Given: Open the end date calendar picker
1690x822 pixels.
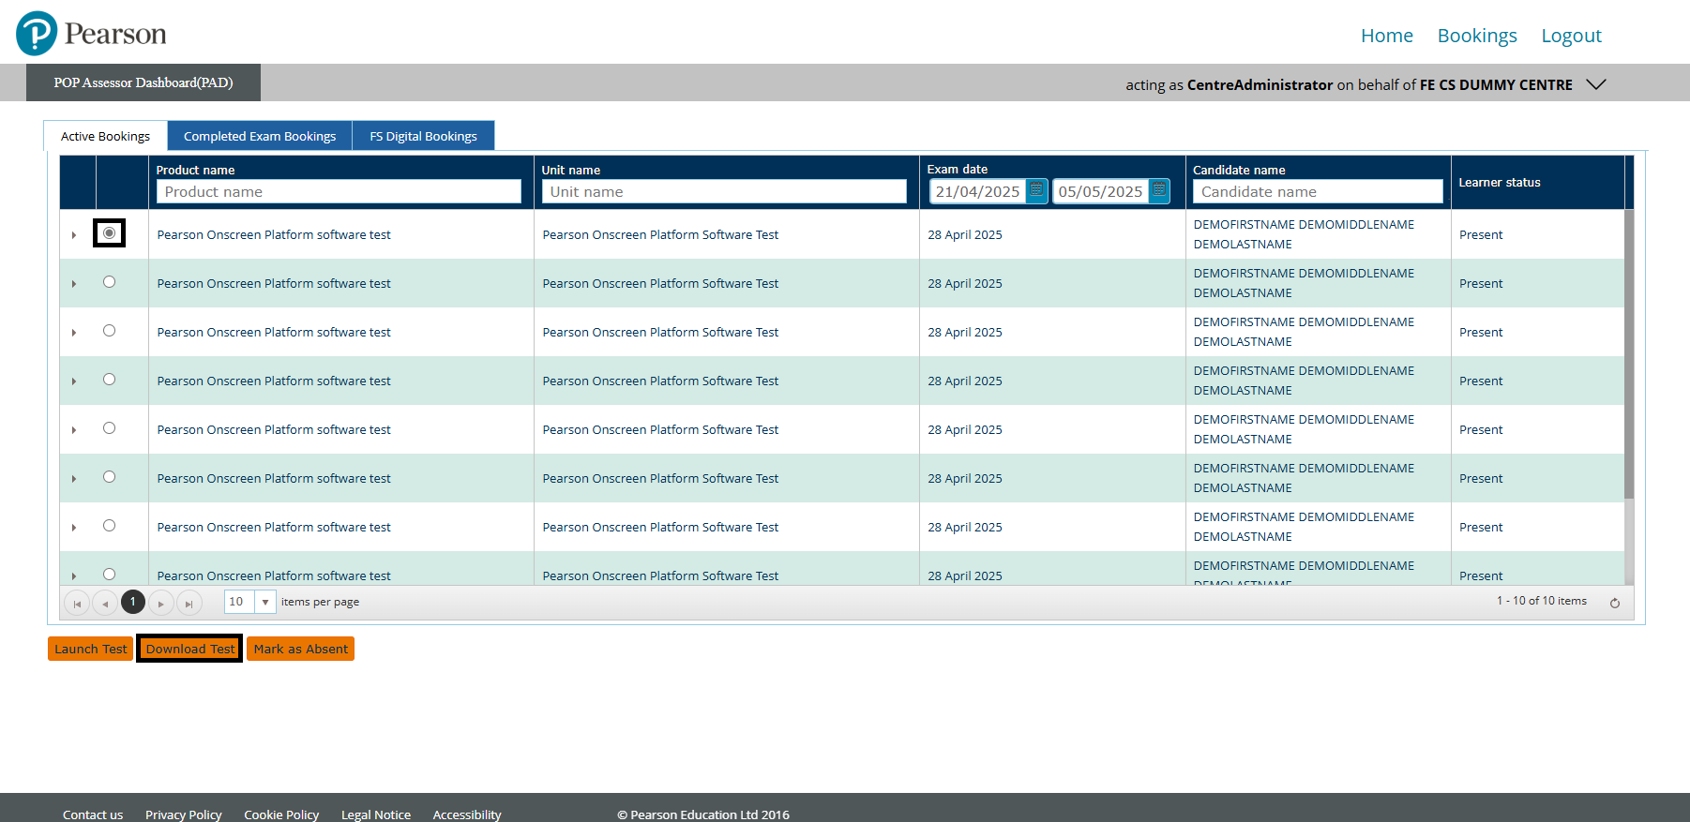Looking at the screenshot, I should point(1159,190).
